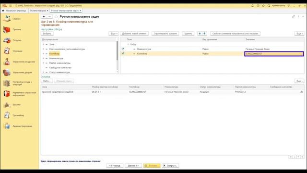Viewport: 307px width, 173px height.
Task: Expand the Контейнер available field
Action: coord(44,54)
